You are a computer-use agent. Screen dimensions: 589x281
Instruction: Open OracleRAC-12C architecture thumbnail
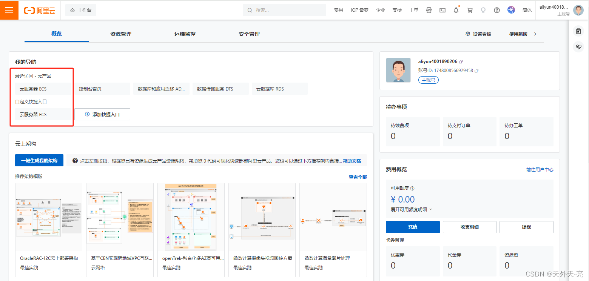click(x=49, y=217)
